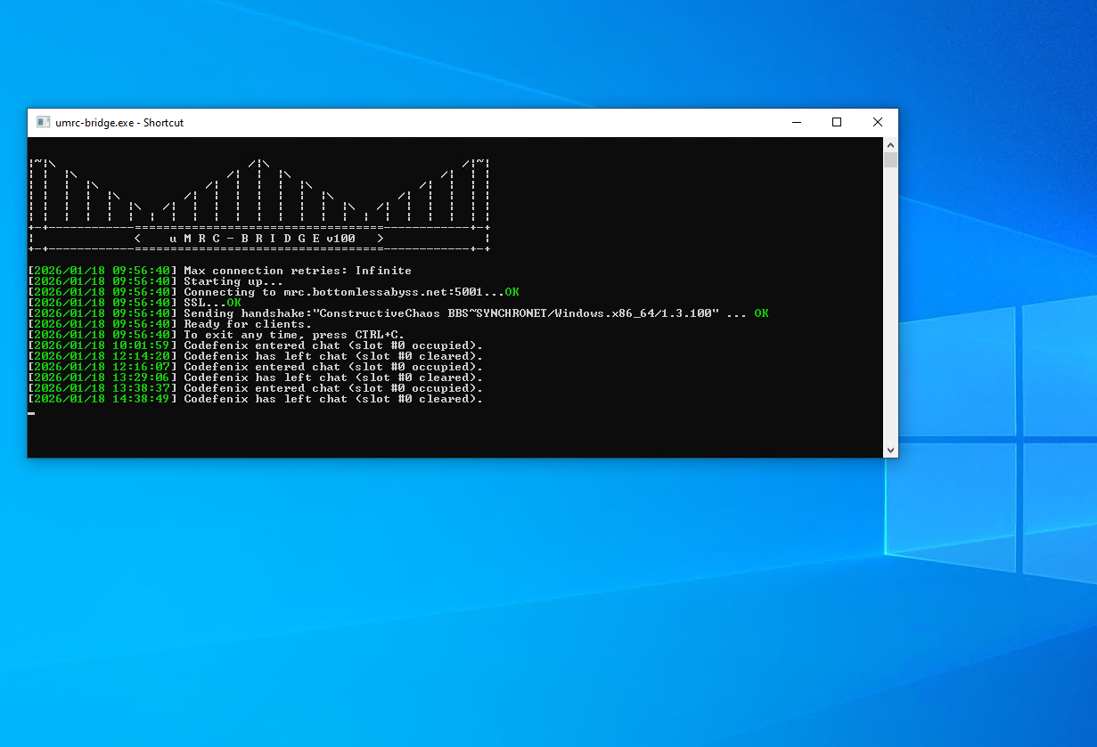Click the green OK after "SSL..."

coord(233,303)
